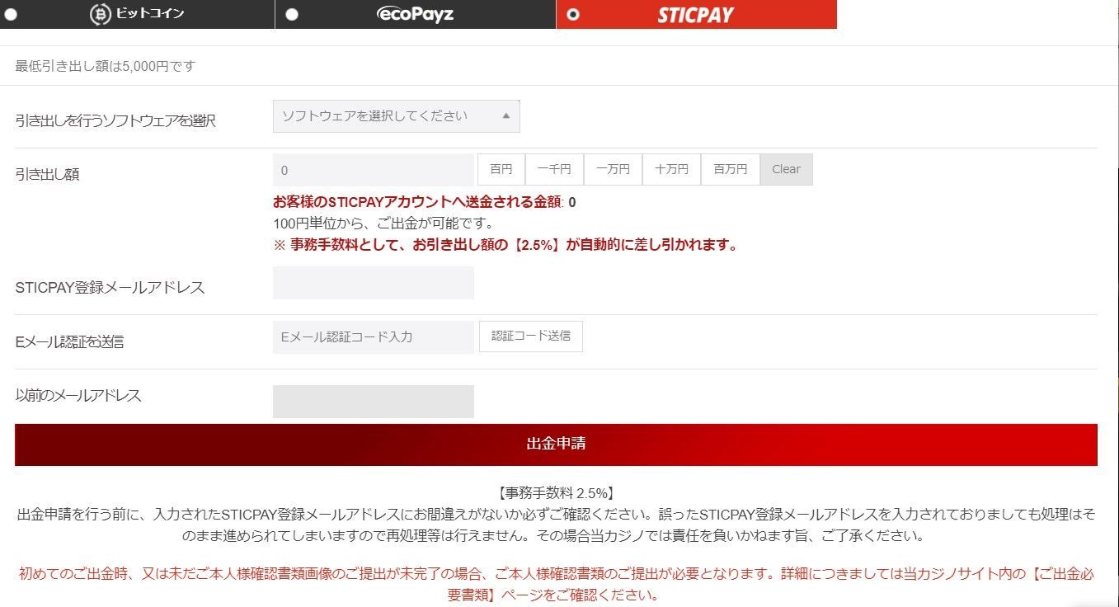The width and height of the screenshot is (1119, 607).
Task: Click the 最低引き出し額は5,000円です text
Action: pyautogui.click(x=106, y=66)
